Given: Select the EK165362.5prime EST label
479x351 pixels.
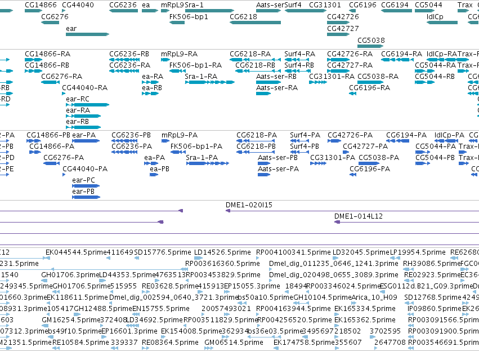Looking at the screenshot, I should [365, 321].
